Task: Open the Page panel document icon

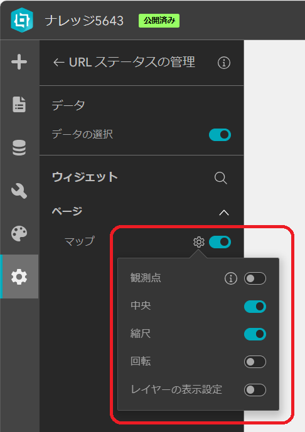Action: pyautogui.click(x=19, y=105)
